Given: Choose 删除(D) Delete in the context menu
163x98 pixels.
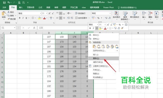Looking at the screenshot, I should tap(103, 58).
